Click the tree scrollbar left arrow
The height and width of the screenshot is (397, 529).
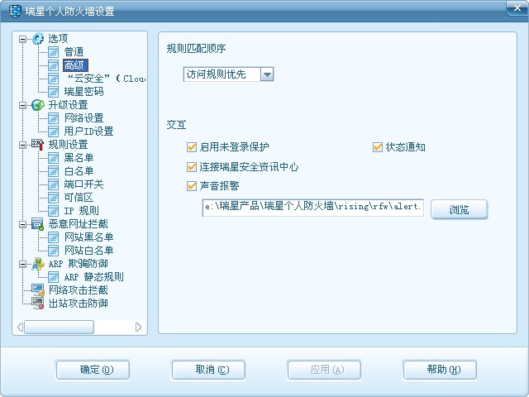point(20,327)
